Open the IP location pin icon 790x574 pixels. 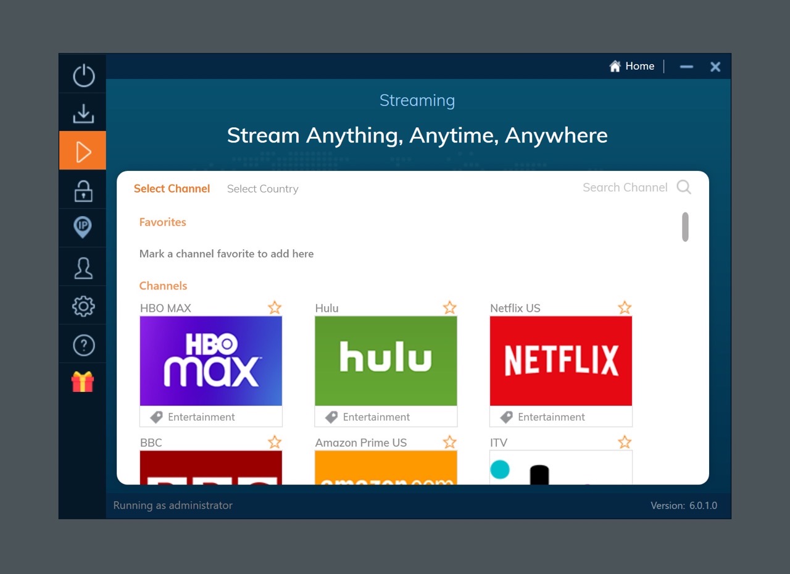(83, 228)
